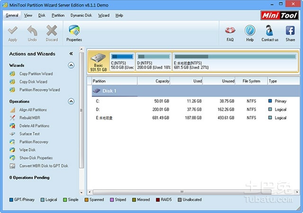Open the Partition menu
This screenshot has height=213, width=303.
click(x=58, y=16)
